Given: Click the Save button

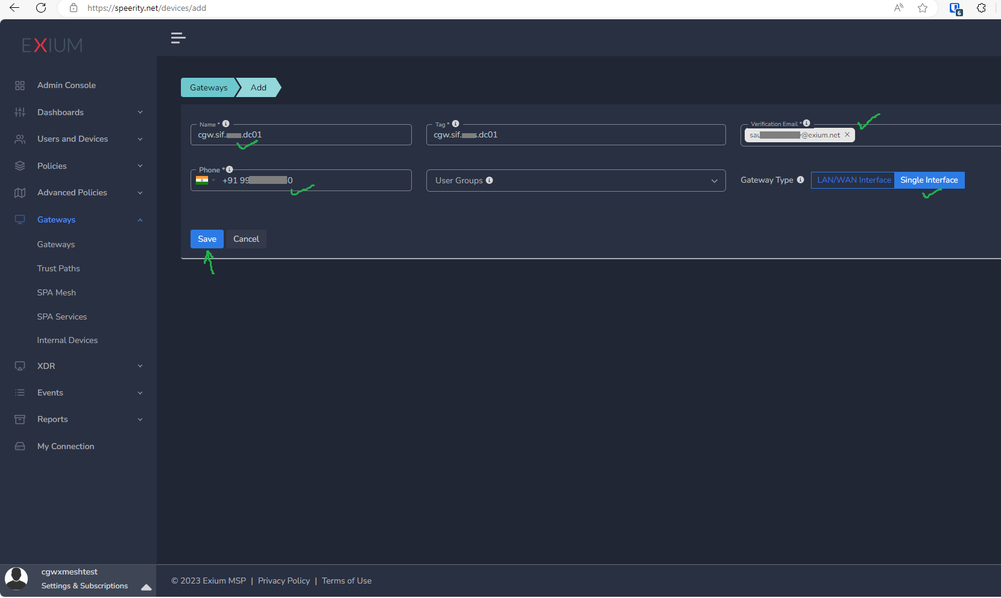Looking at the screenshot, I should point(207,239).
